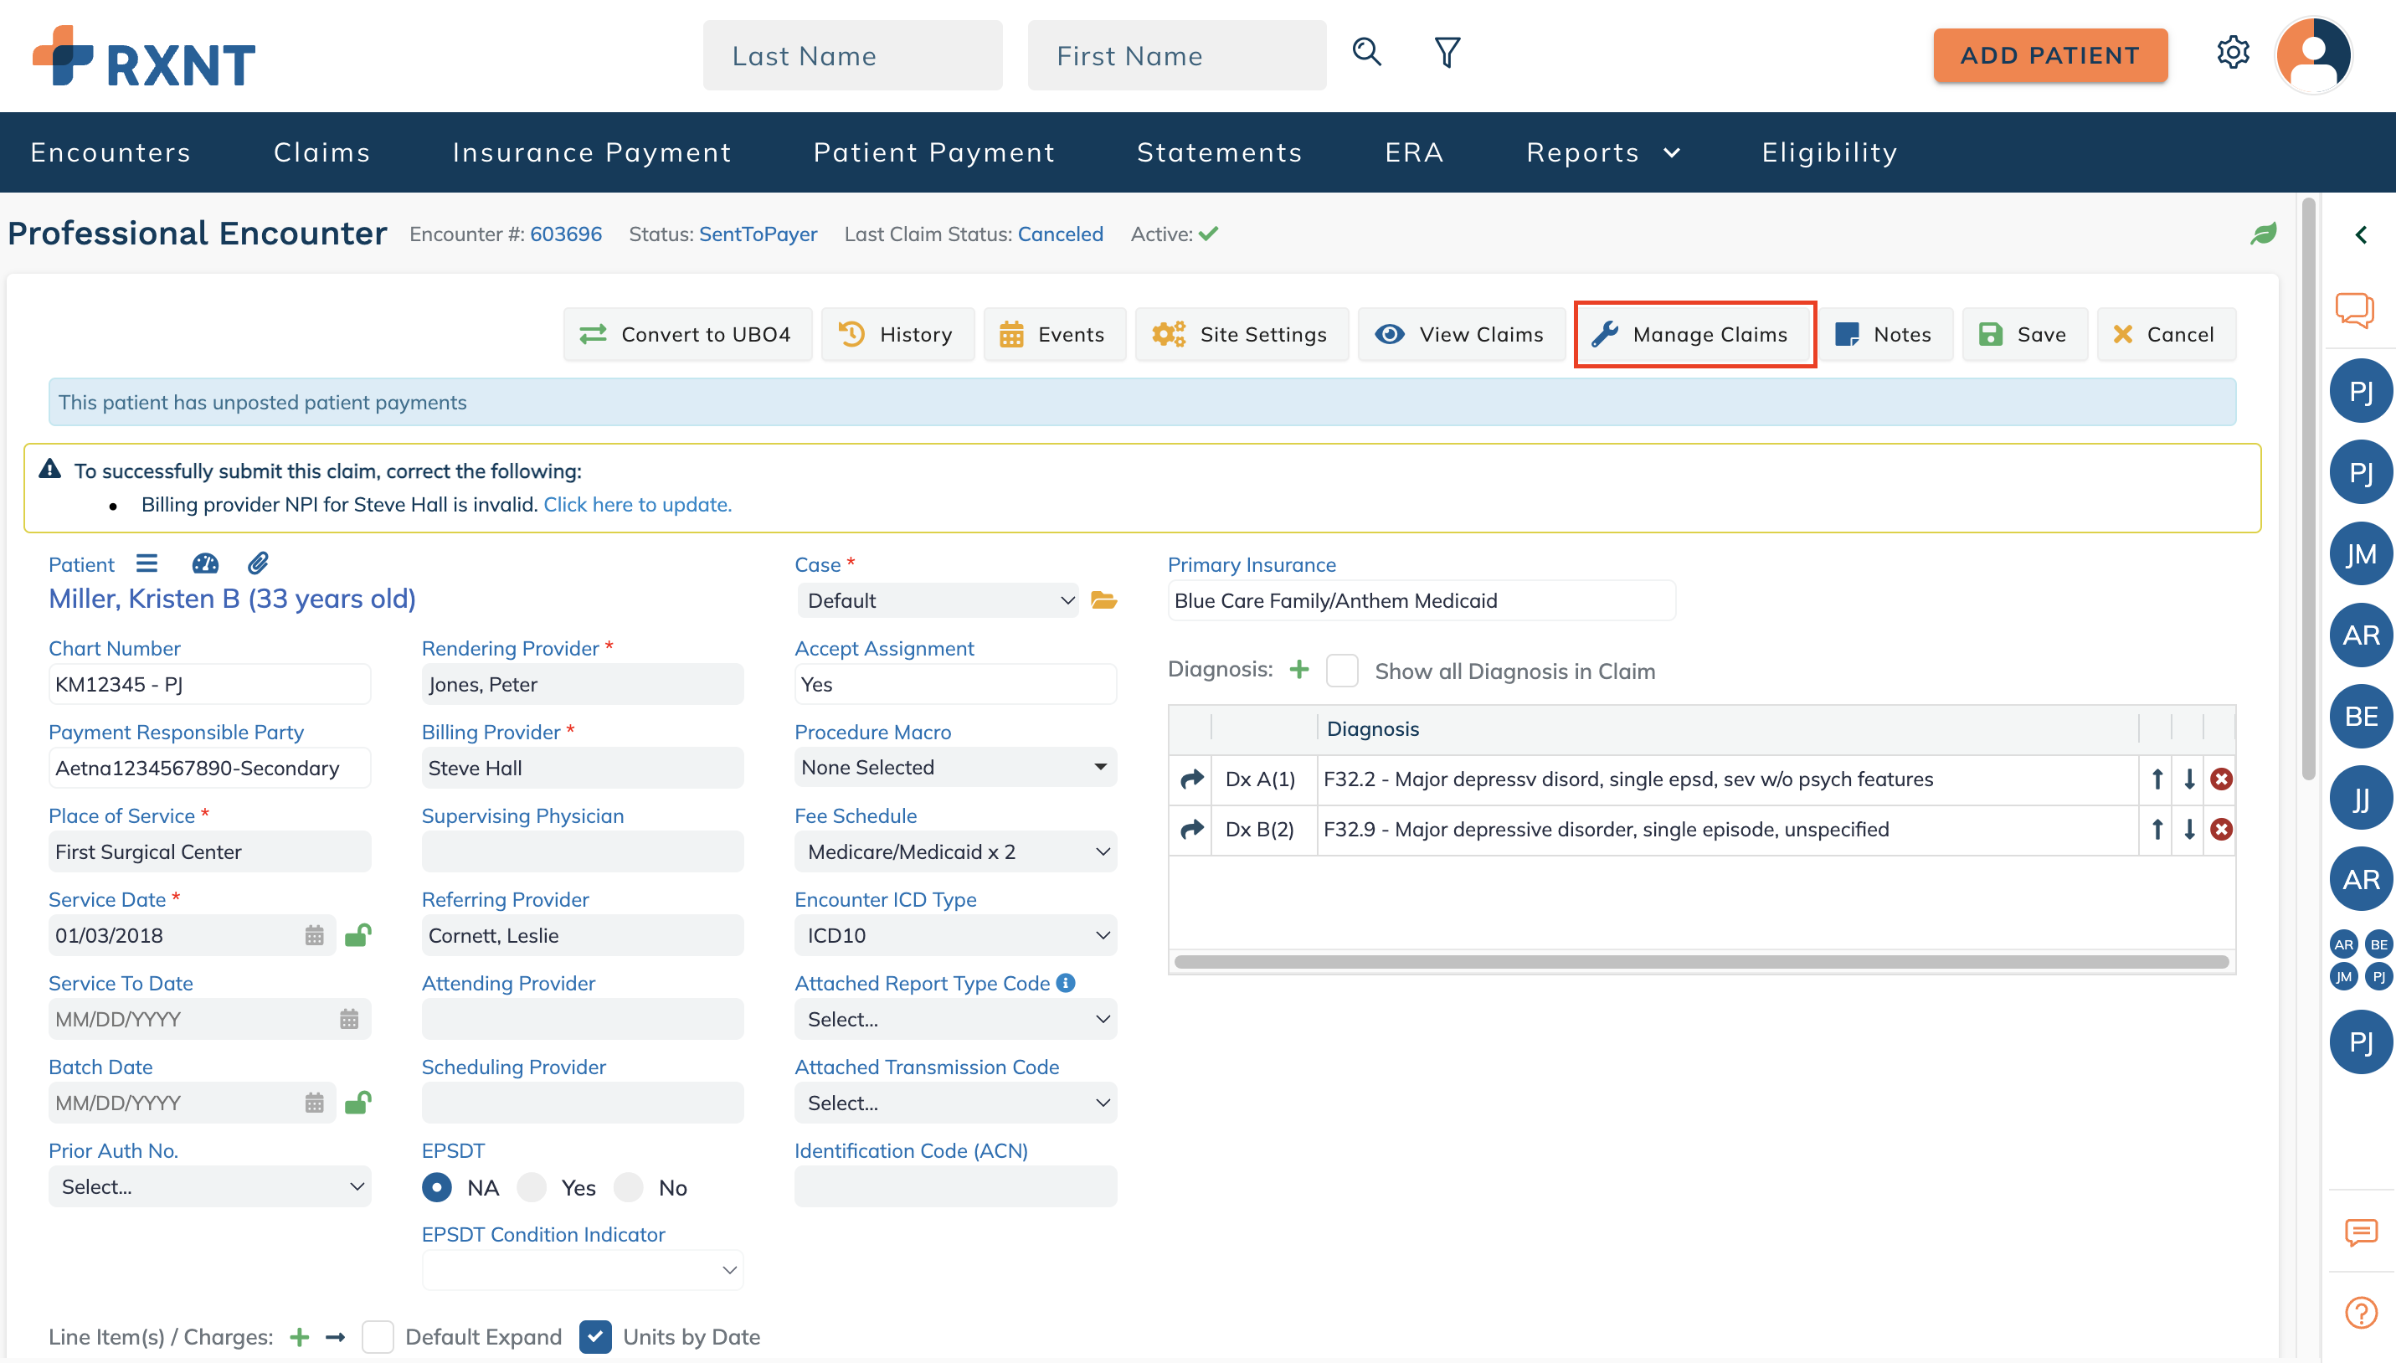Click the 'Click here to update' link
The height and width of the screenshot is (1363, 2396).
(637, 505)
